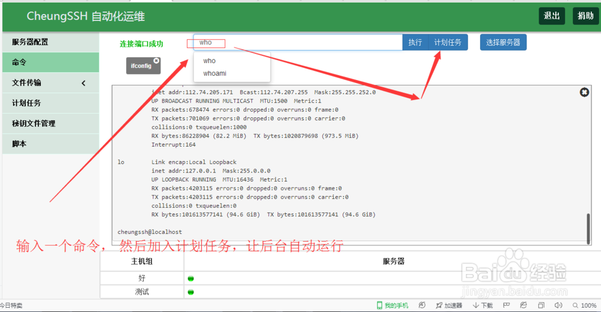
Task: Open zoom level 100% control
Action: pyautogui.click(x=585, y=305)
